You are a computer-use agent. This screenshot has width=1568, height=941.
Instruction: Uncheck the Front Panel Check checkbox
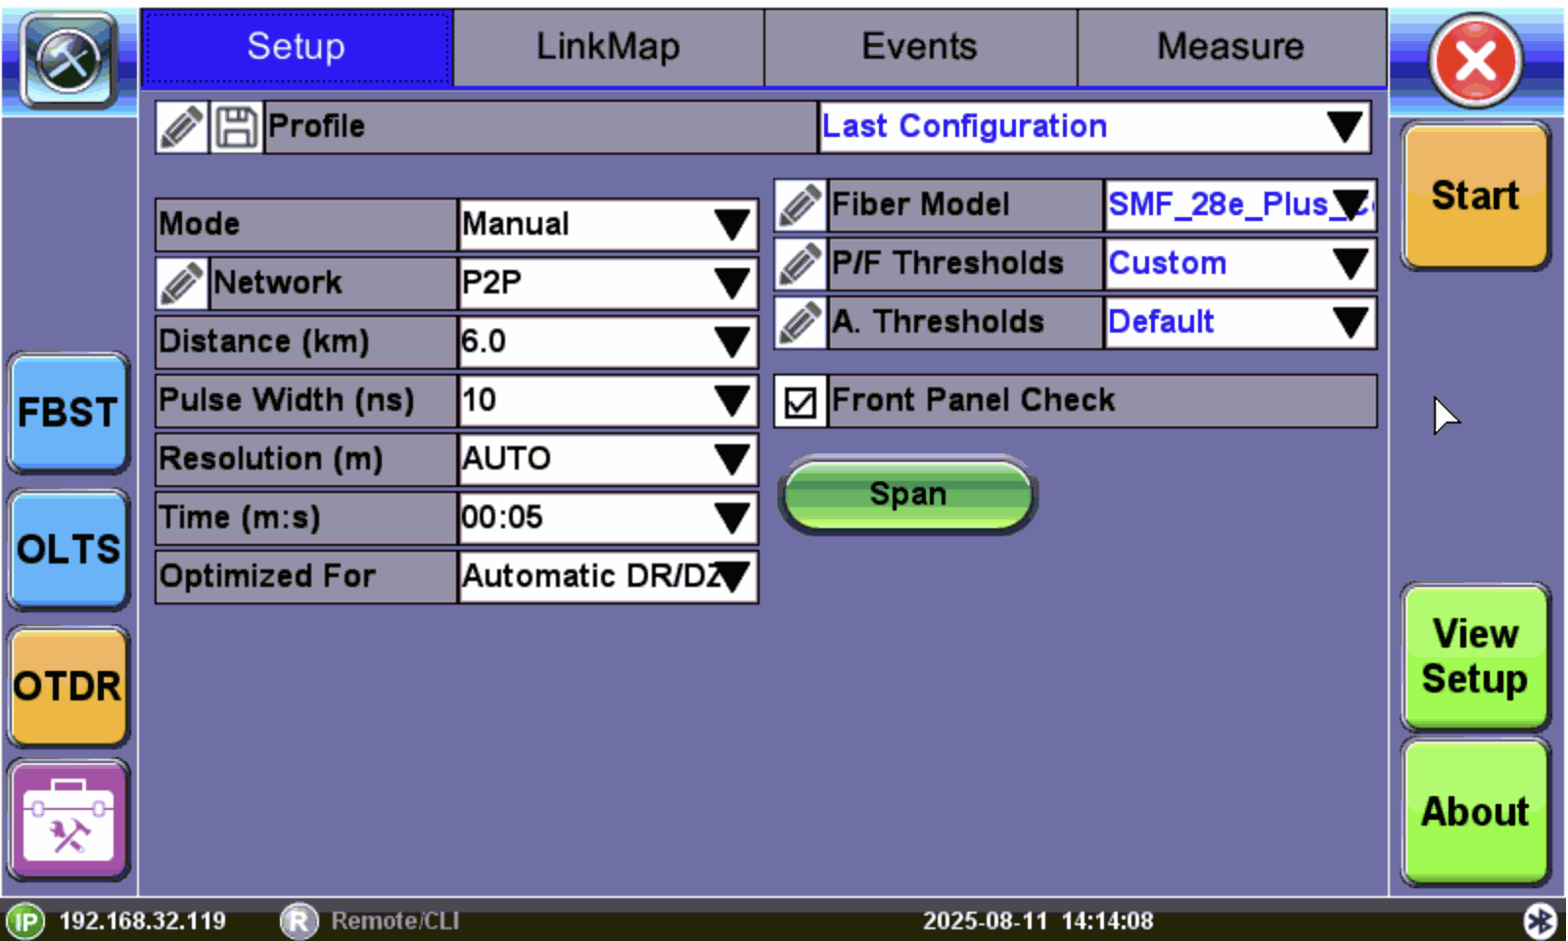801,402
